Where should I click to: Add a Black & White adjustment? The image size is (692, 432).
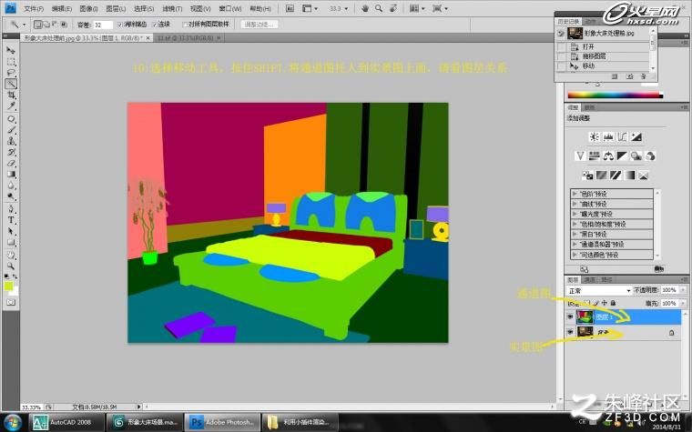(622, 156)
